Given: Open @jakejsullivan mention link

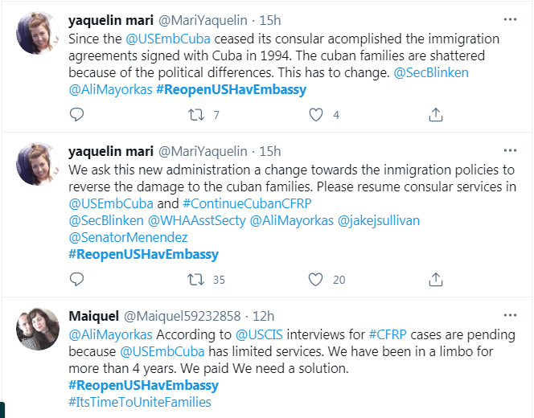Looking at the screenshot, I should coord(379,220).
